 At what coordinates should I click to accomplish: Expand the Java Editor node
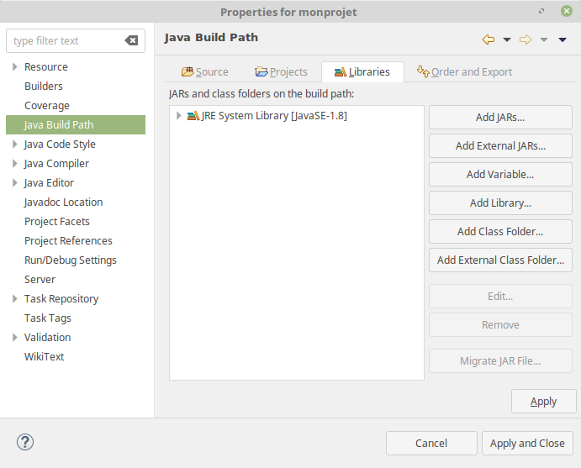click(15, 182)
